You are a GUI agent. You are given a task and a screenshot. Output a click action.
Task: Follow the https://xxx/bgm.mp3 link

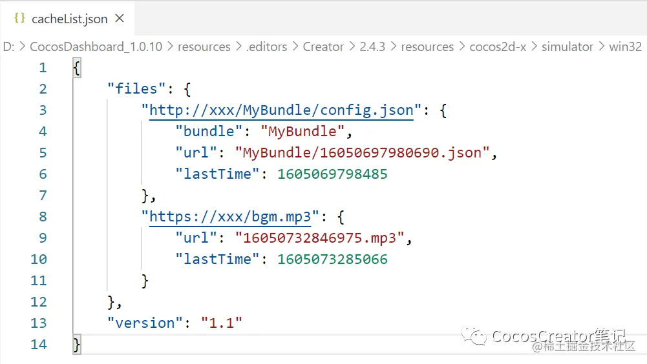pyautogui.click(x=230, y=217)
